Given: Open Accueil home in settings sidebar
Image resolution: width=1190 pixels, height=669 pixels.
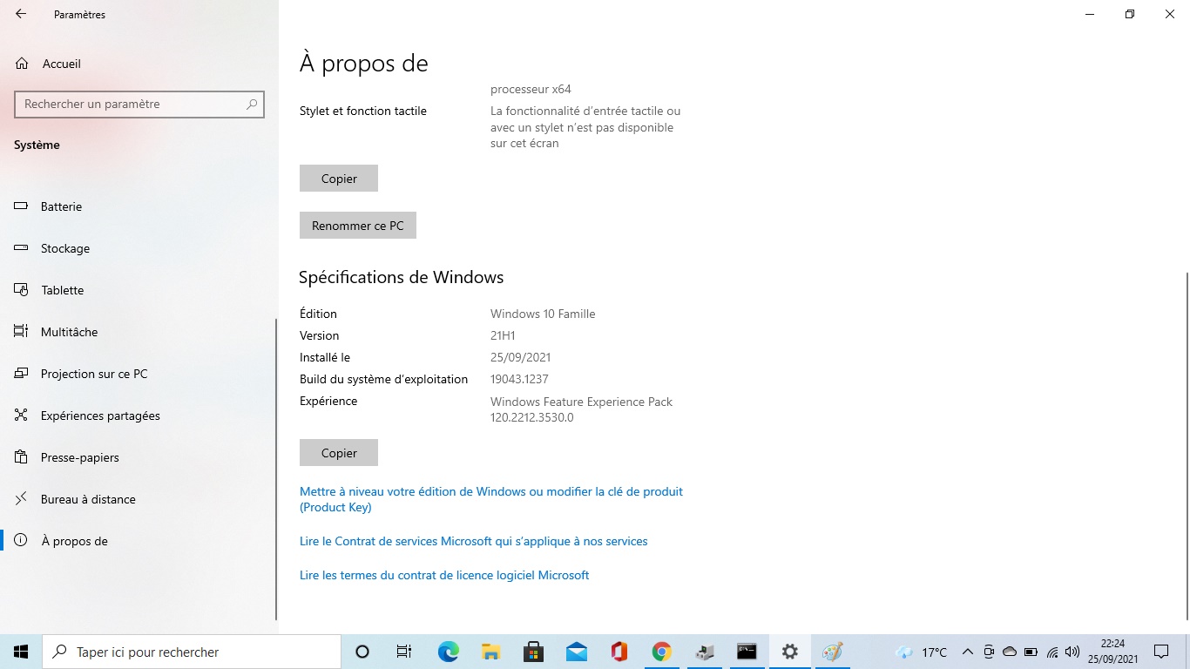Looking at the screenshot, I should (x=61, y=64).
